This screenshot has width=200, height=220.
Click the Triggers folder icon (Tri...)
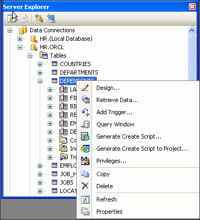tap(63, 157)
